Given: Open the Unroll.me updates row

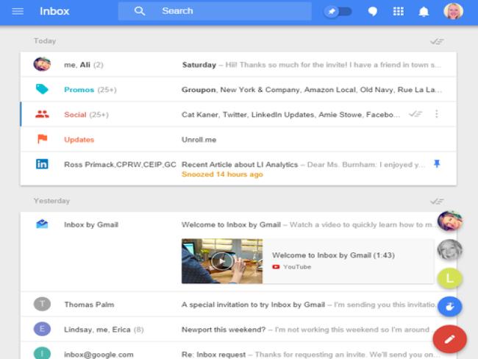Looking at the screenshot, I should pyautogui.click(x=199, y=140).
